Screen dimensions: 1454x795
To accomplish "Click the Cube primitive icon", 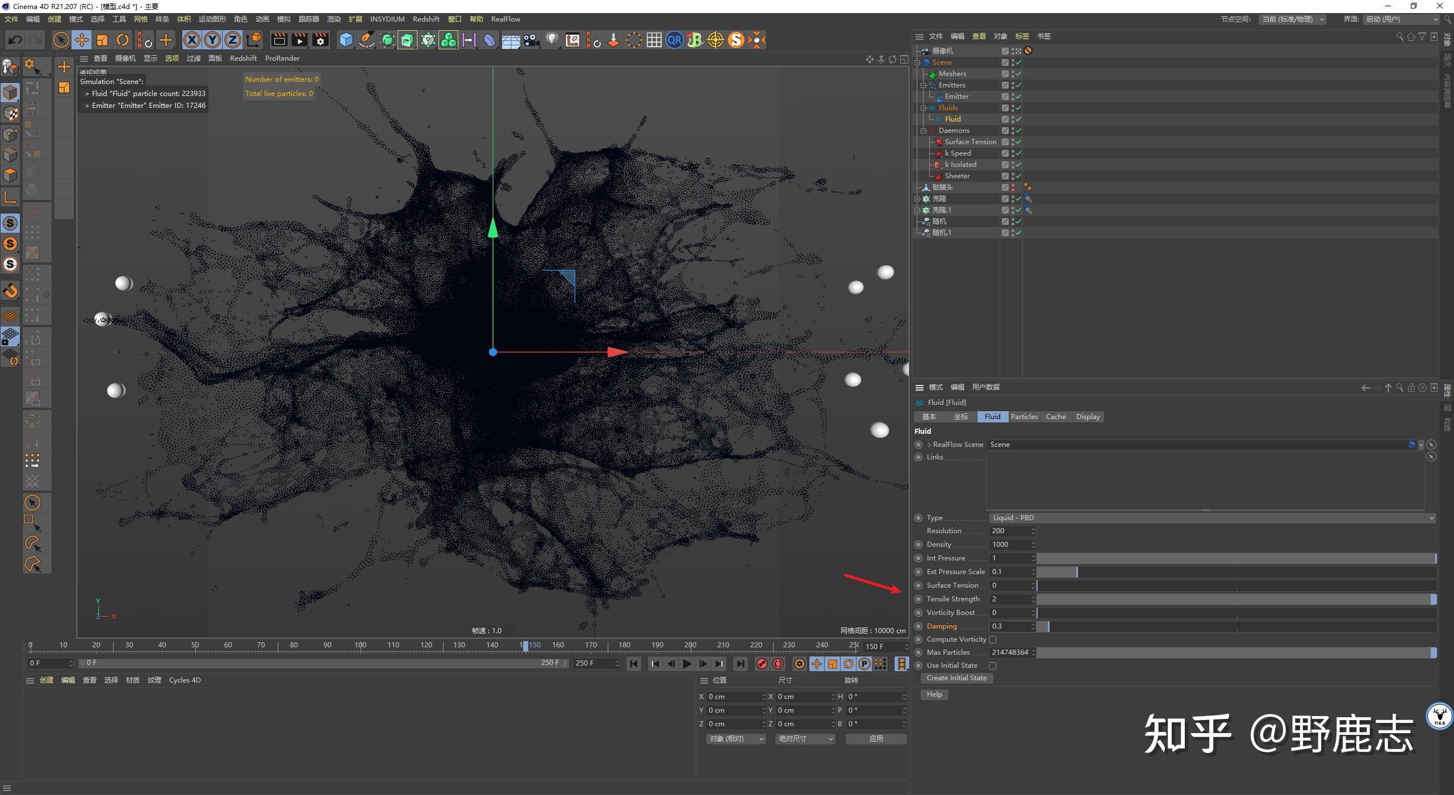I will [346, 40].
